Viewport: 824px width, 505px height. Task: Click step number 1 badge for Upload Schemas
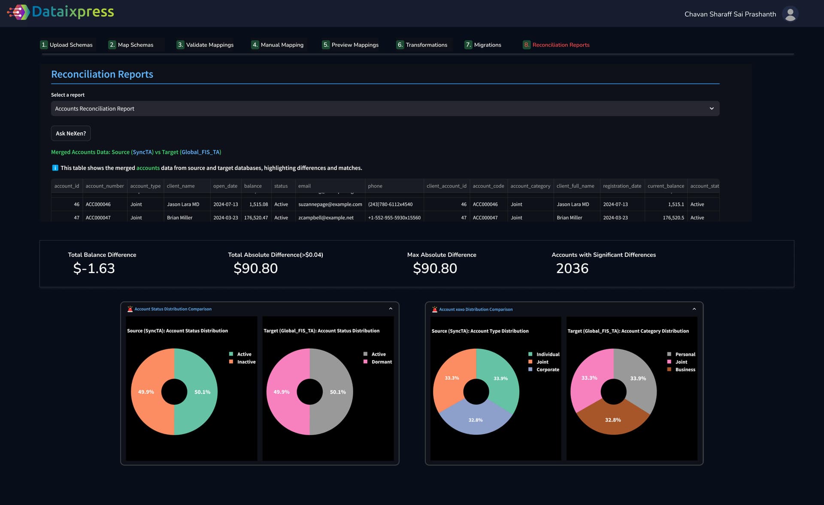tap(44, 45)
